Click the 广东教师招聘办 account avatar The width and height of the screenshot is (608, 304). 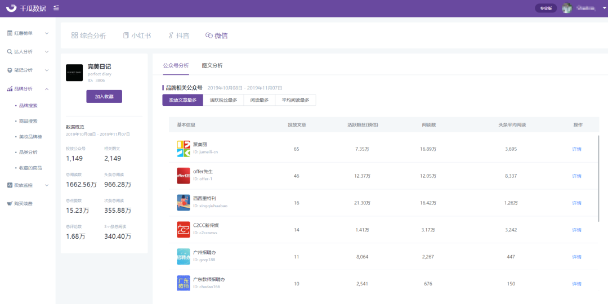(184, 283)
